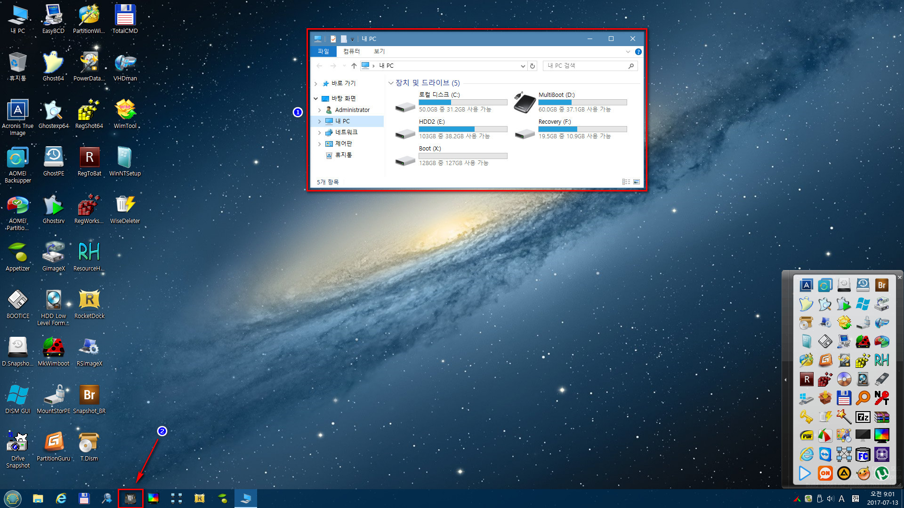Screen dimensions: 904x508
Task: Expand the 제어판 tree node
Action: [x=320, y=144]
